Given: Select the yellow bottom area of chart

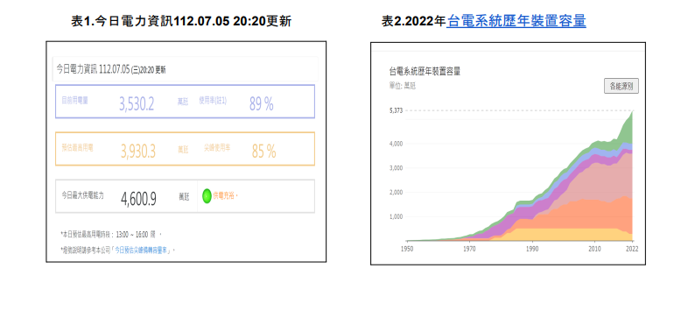Looking at the screenshot, I should point(567,235).
